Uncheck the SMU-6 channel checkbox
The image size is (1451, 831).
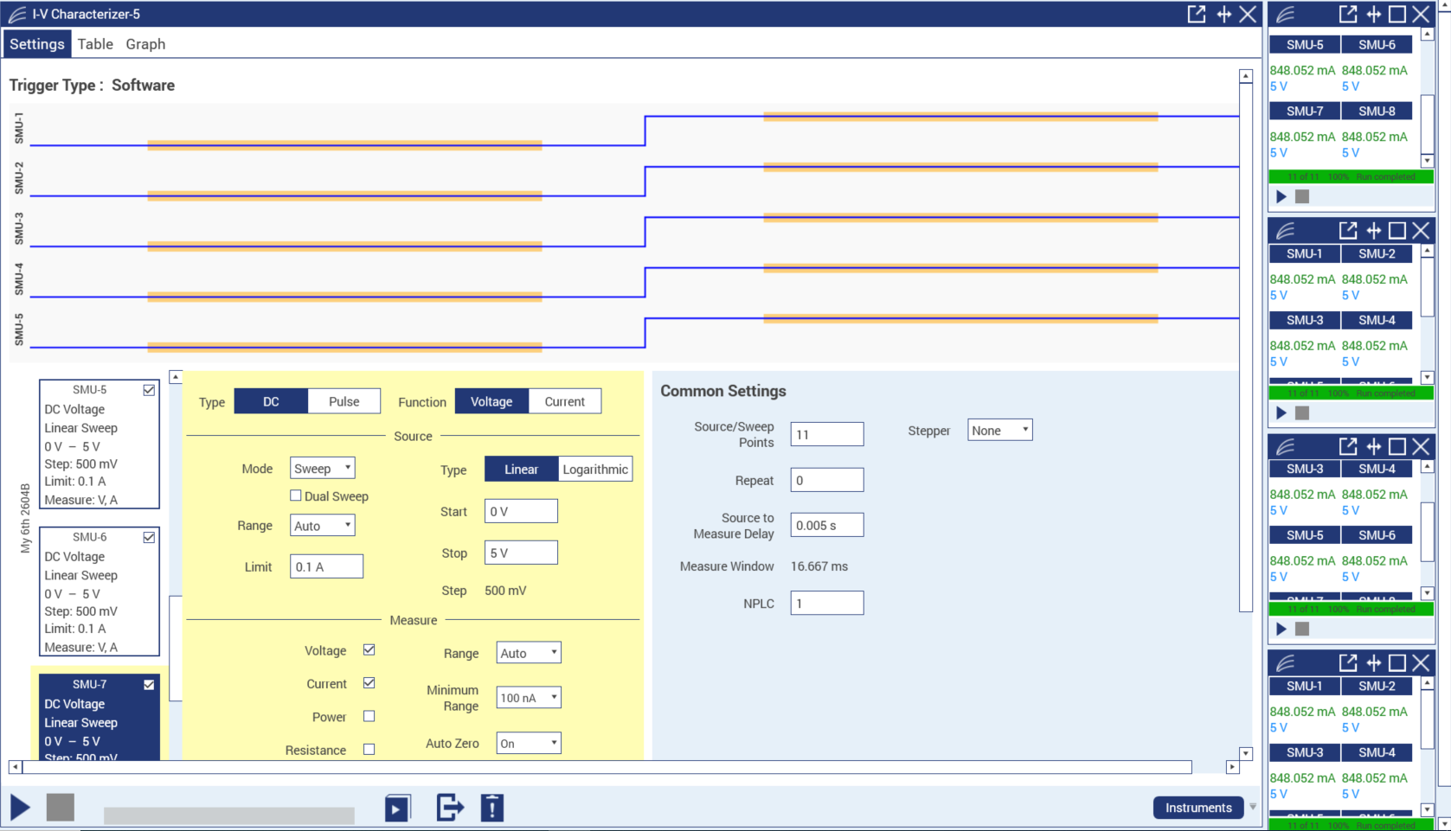tap(149, 537)
